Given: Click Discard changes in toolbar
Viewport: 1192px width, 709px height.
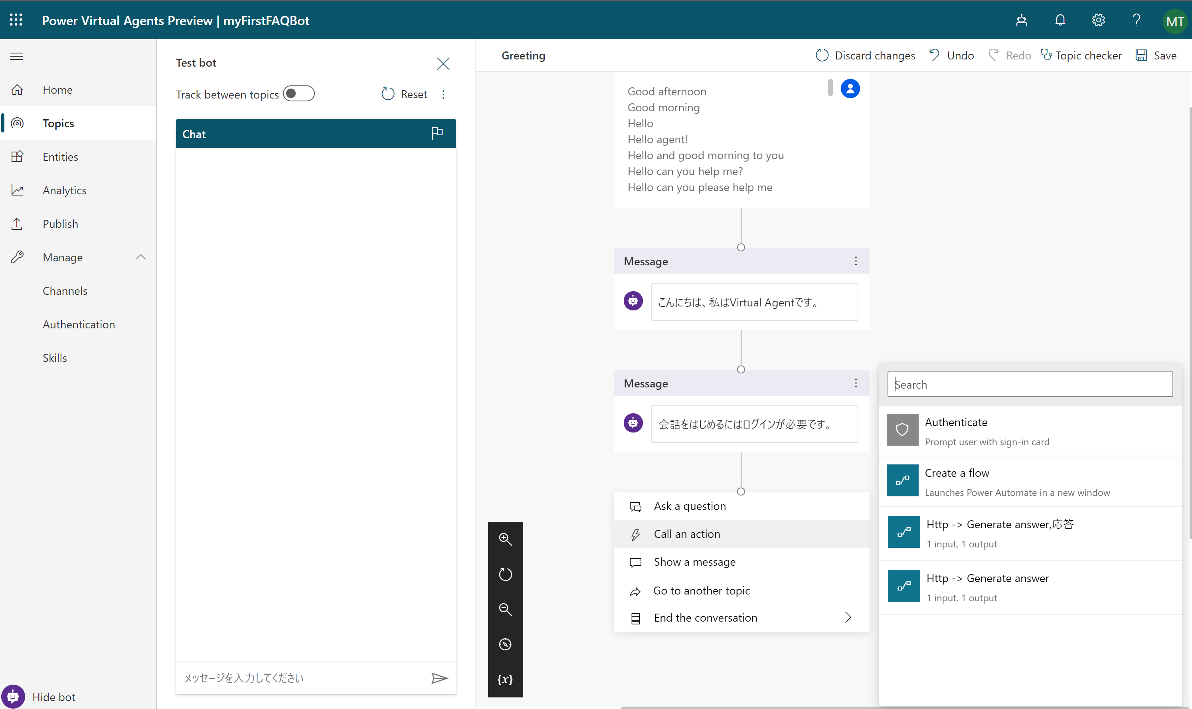Looking at the screenshot, I should [865, 55].
